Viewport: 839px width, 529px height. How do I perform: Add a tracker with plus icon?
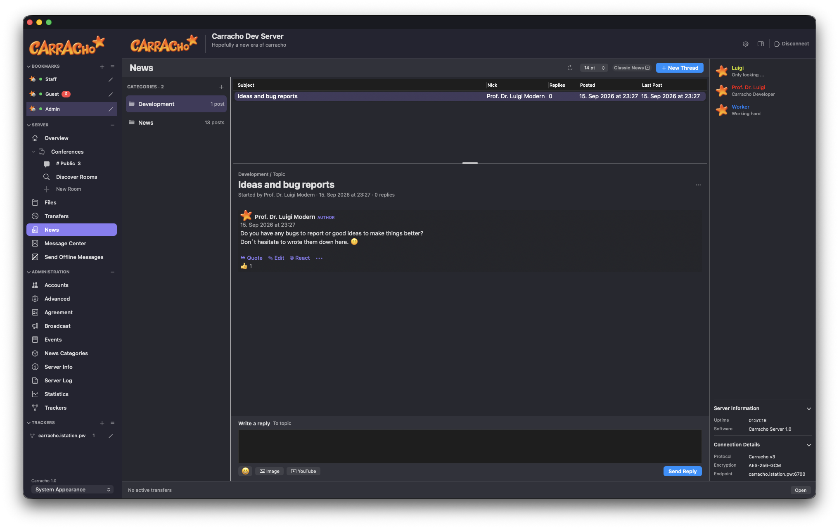(102, 423)
